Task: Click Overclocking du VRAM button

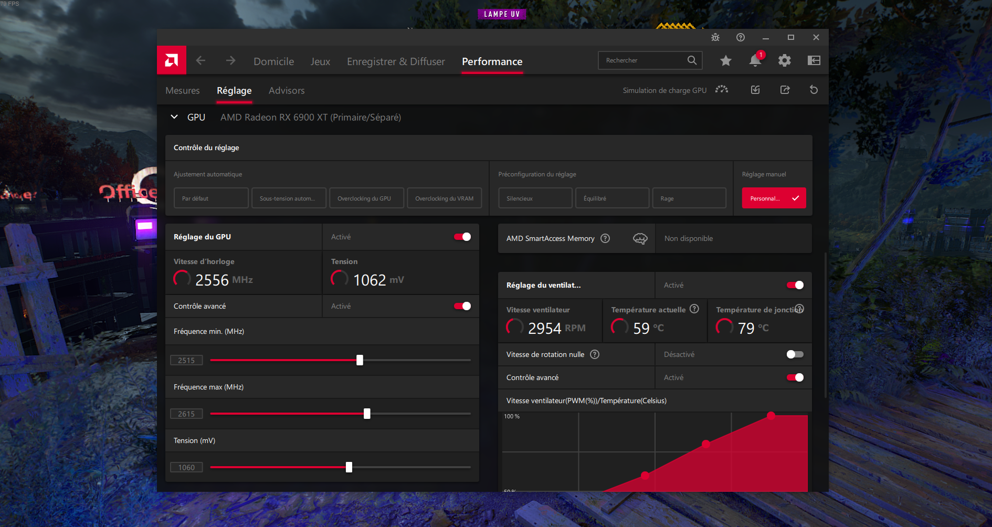Action: click(x=445, y=198)
